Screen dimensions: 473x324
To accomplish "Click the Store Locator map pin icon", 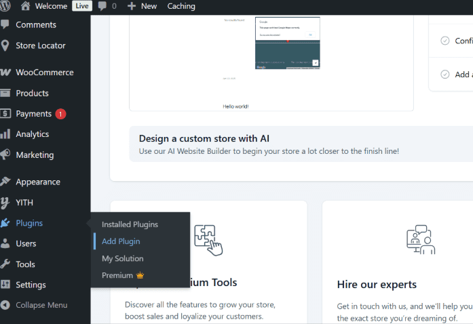I will (5, 45).
